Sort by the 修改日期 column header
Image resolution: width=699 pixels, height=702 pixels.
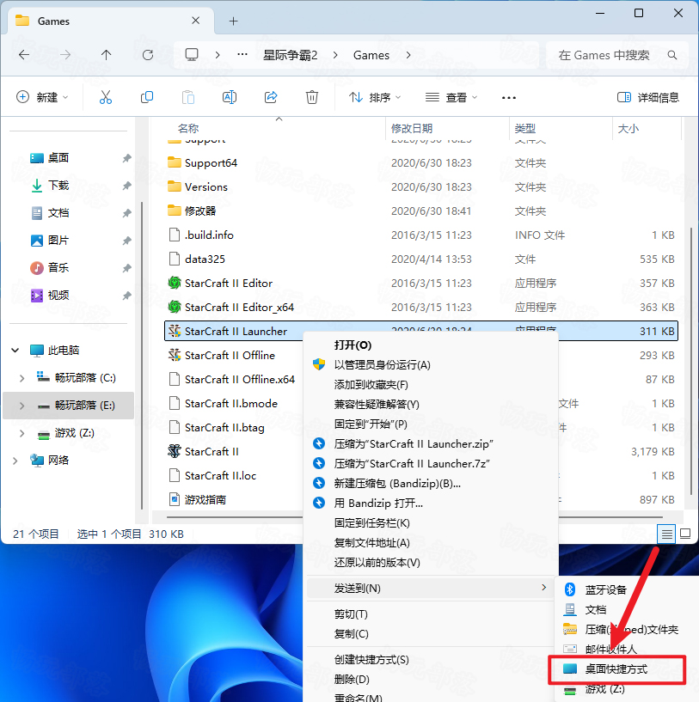412,129
